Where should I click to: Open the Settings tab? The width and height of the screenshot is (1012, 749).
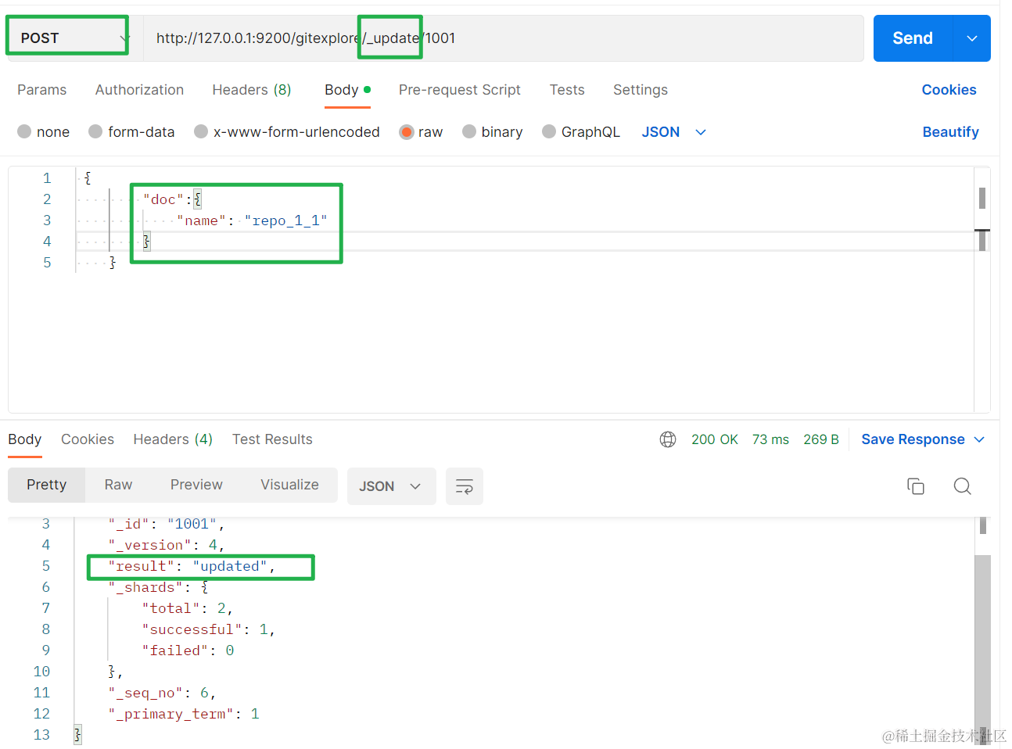tap(641, 90)
